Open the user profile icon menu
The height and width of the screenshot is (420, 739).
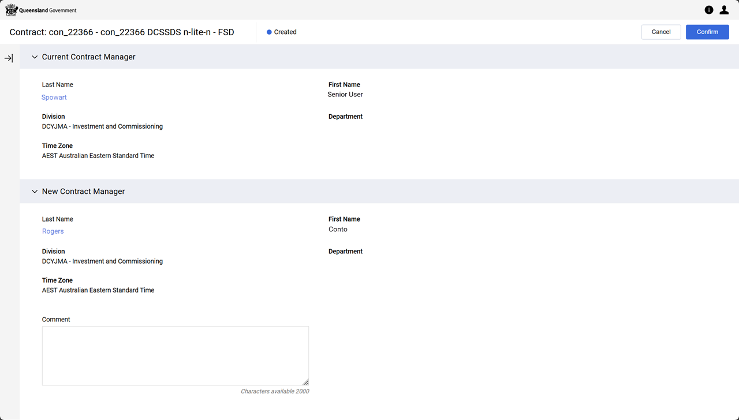(724, 10)
